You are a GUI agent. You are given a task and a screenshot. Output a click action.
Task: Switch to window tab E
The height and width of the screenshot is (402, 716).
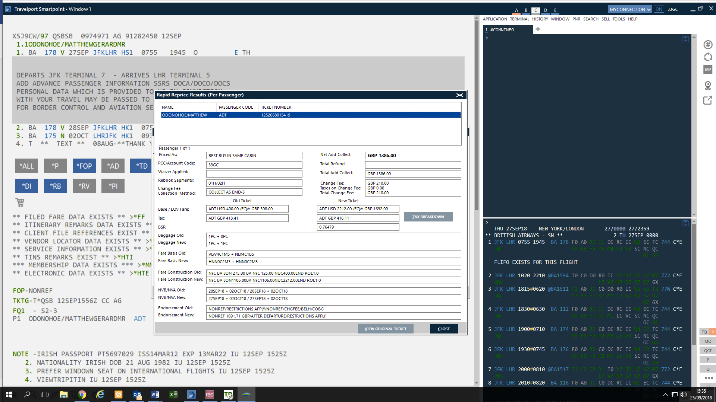[555, 10]
